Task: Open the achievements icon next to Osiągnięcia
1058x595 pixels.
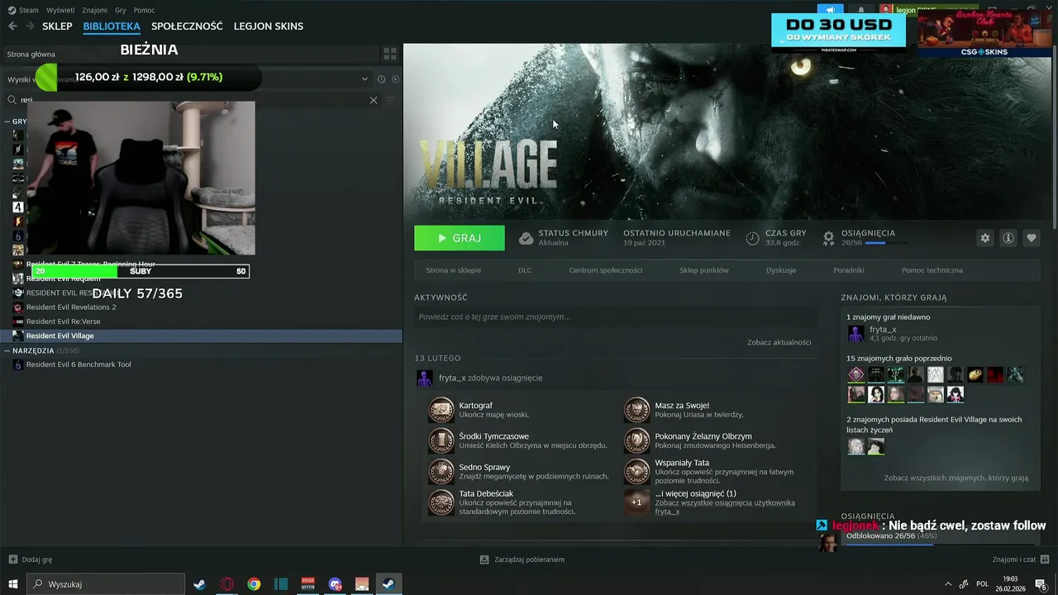Action: 828,238
